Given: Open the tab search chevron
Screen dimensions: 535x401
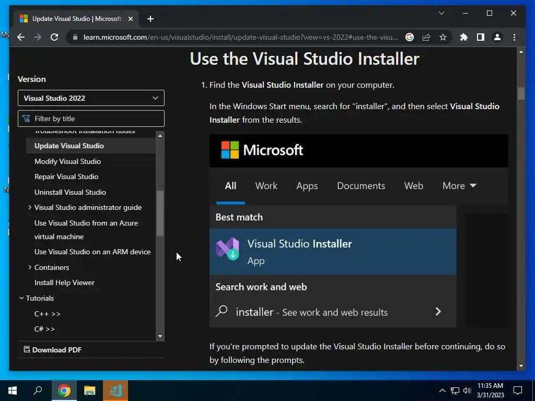Looking at the screenshot, I should (441, 13).
